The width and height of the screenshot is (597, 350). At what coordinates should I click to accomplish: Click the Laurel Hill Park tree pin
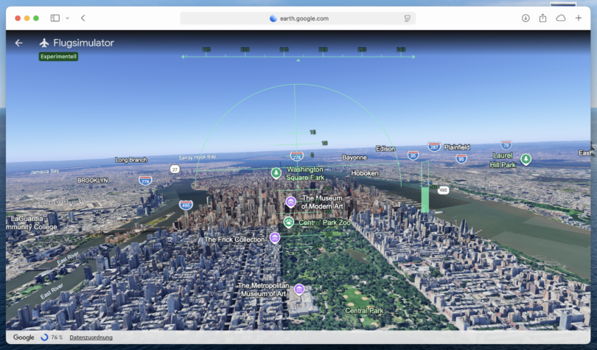pyautogui.click(x=526, y=159)
